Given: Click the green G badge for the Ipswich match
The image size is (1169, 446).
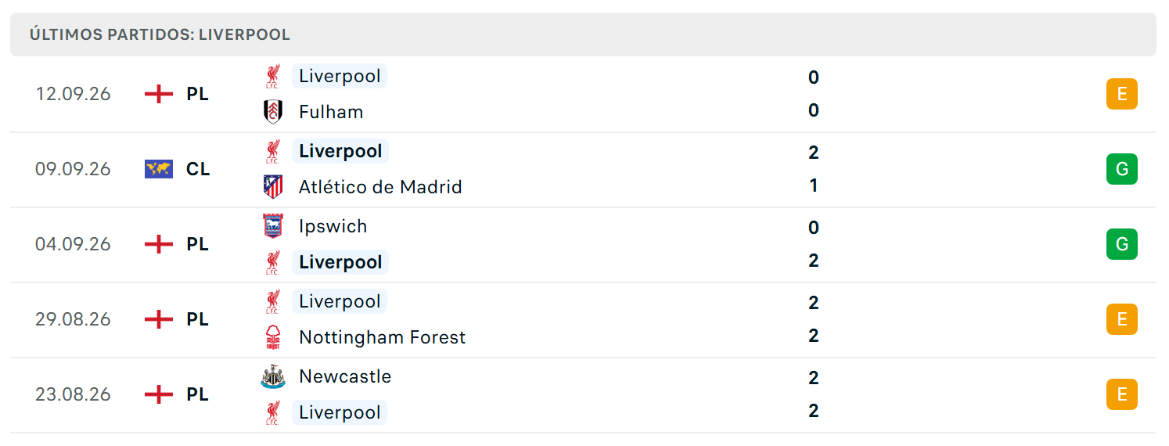Looking at the screenshot, I should pyautogui.click(x=1121, y=244).
